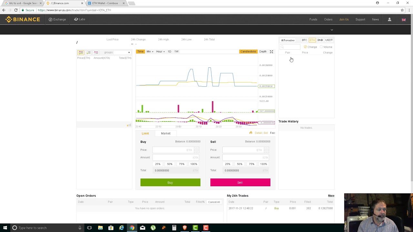Screen dimensions: 413x232
Task: Open the fee Detail | Set link
Action: click(261, 133)
